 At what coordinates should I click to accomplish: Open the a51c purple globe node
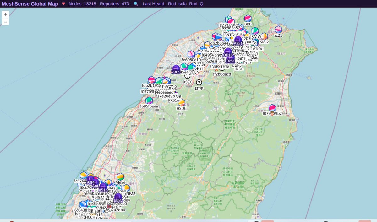[103, 187]
